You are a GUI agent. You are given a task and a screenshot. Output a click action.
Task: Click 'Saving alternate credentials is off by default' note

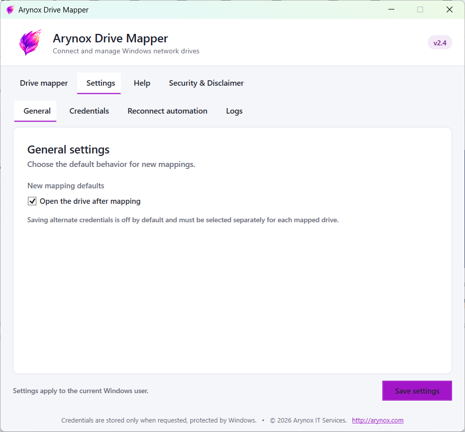tap(183, 220)
